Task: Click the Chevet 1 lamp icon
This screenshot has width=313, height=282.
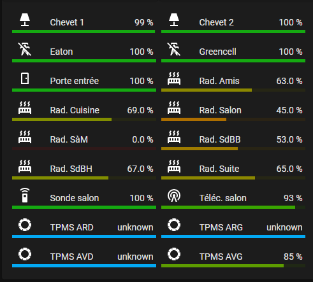Action: (x=25, y=20)
